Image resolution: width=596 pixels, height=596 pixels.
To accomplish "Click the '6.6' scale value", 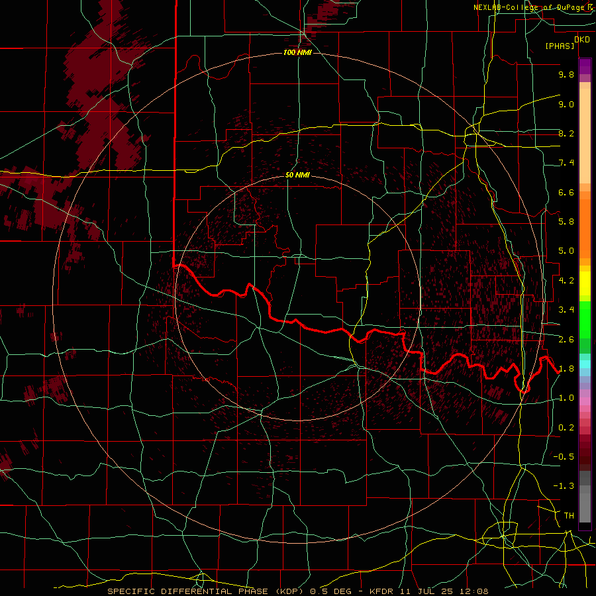I will pos(566,192).
